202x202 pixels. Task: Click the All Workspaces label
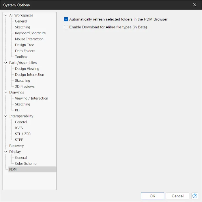21,15
